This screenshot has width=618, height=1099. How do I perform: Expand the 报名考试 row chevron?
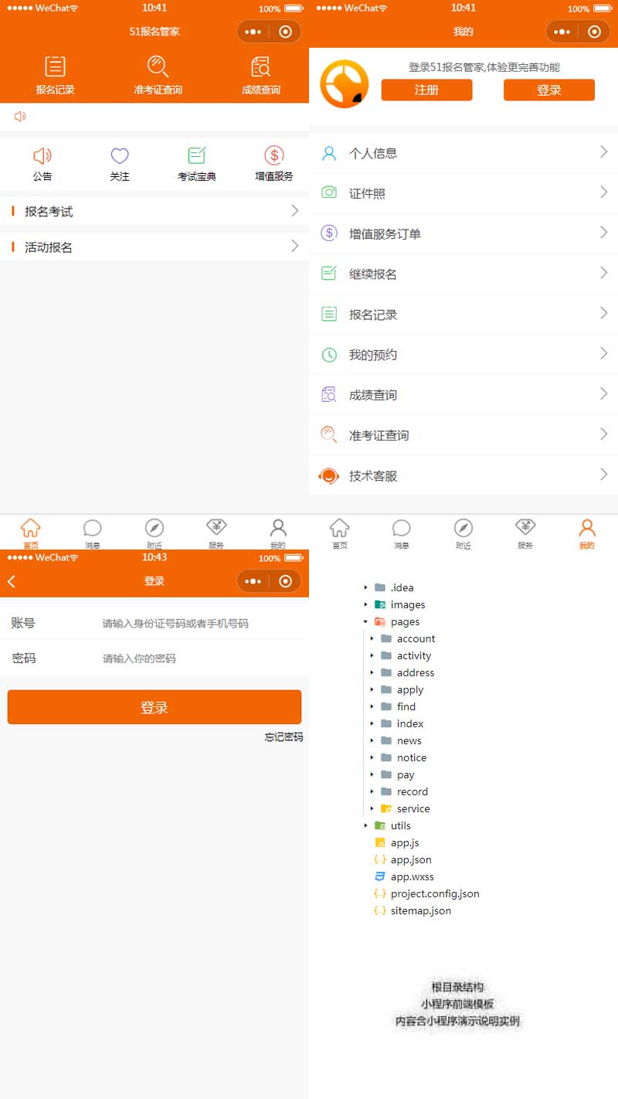294,211
